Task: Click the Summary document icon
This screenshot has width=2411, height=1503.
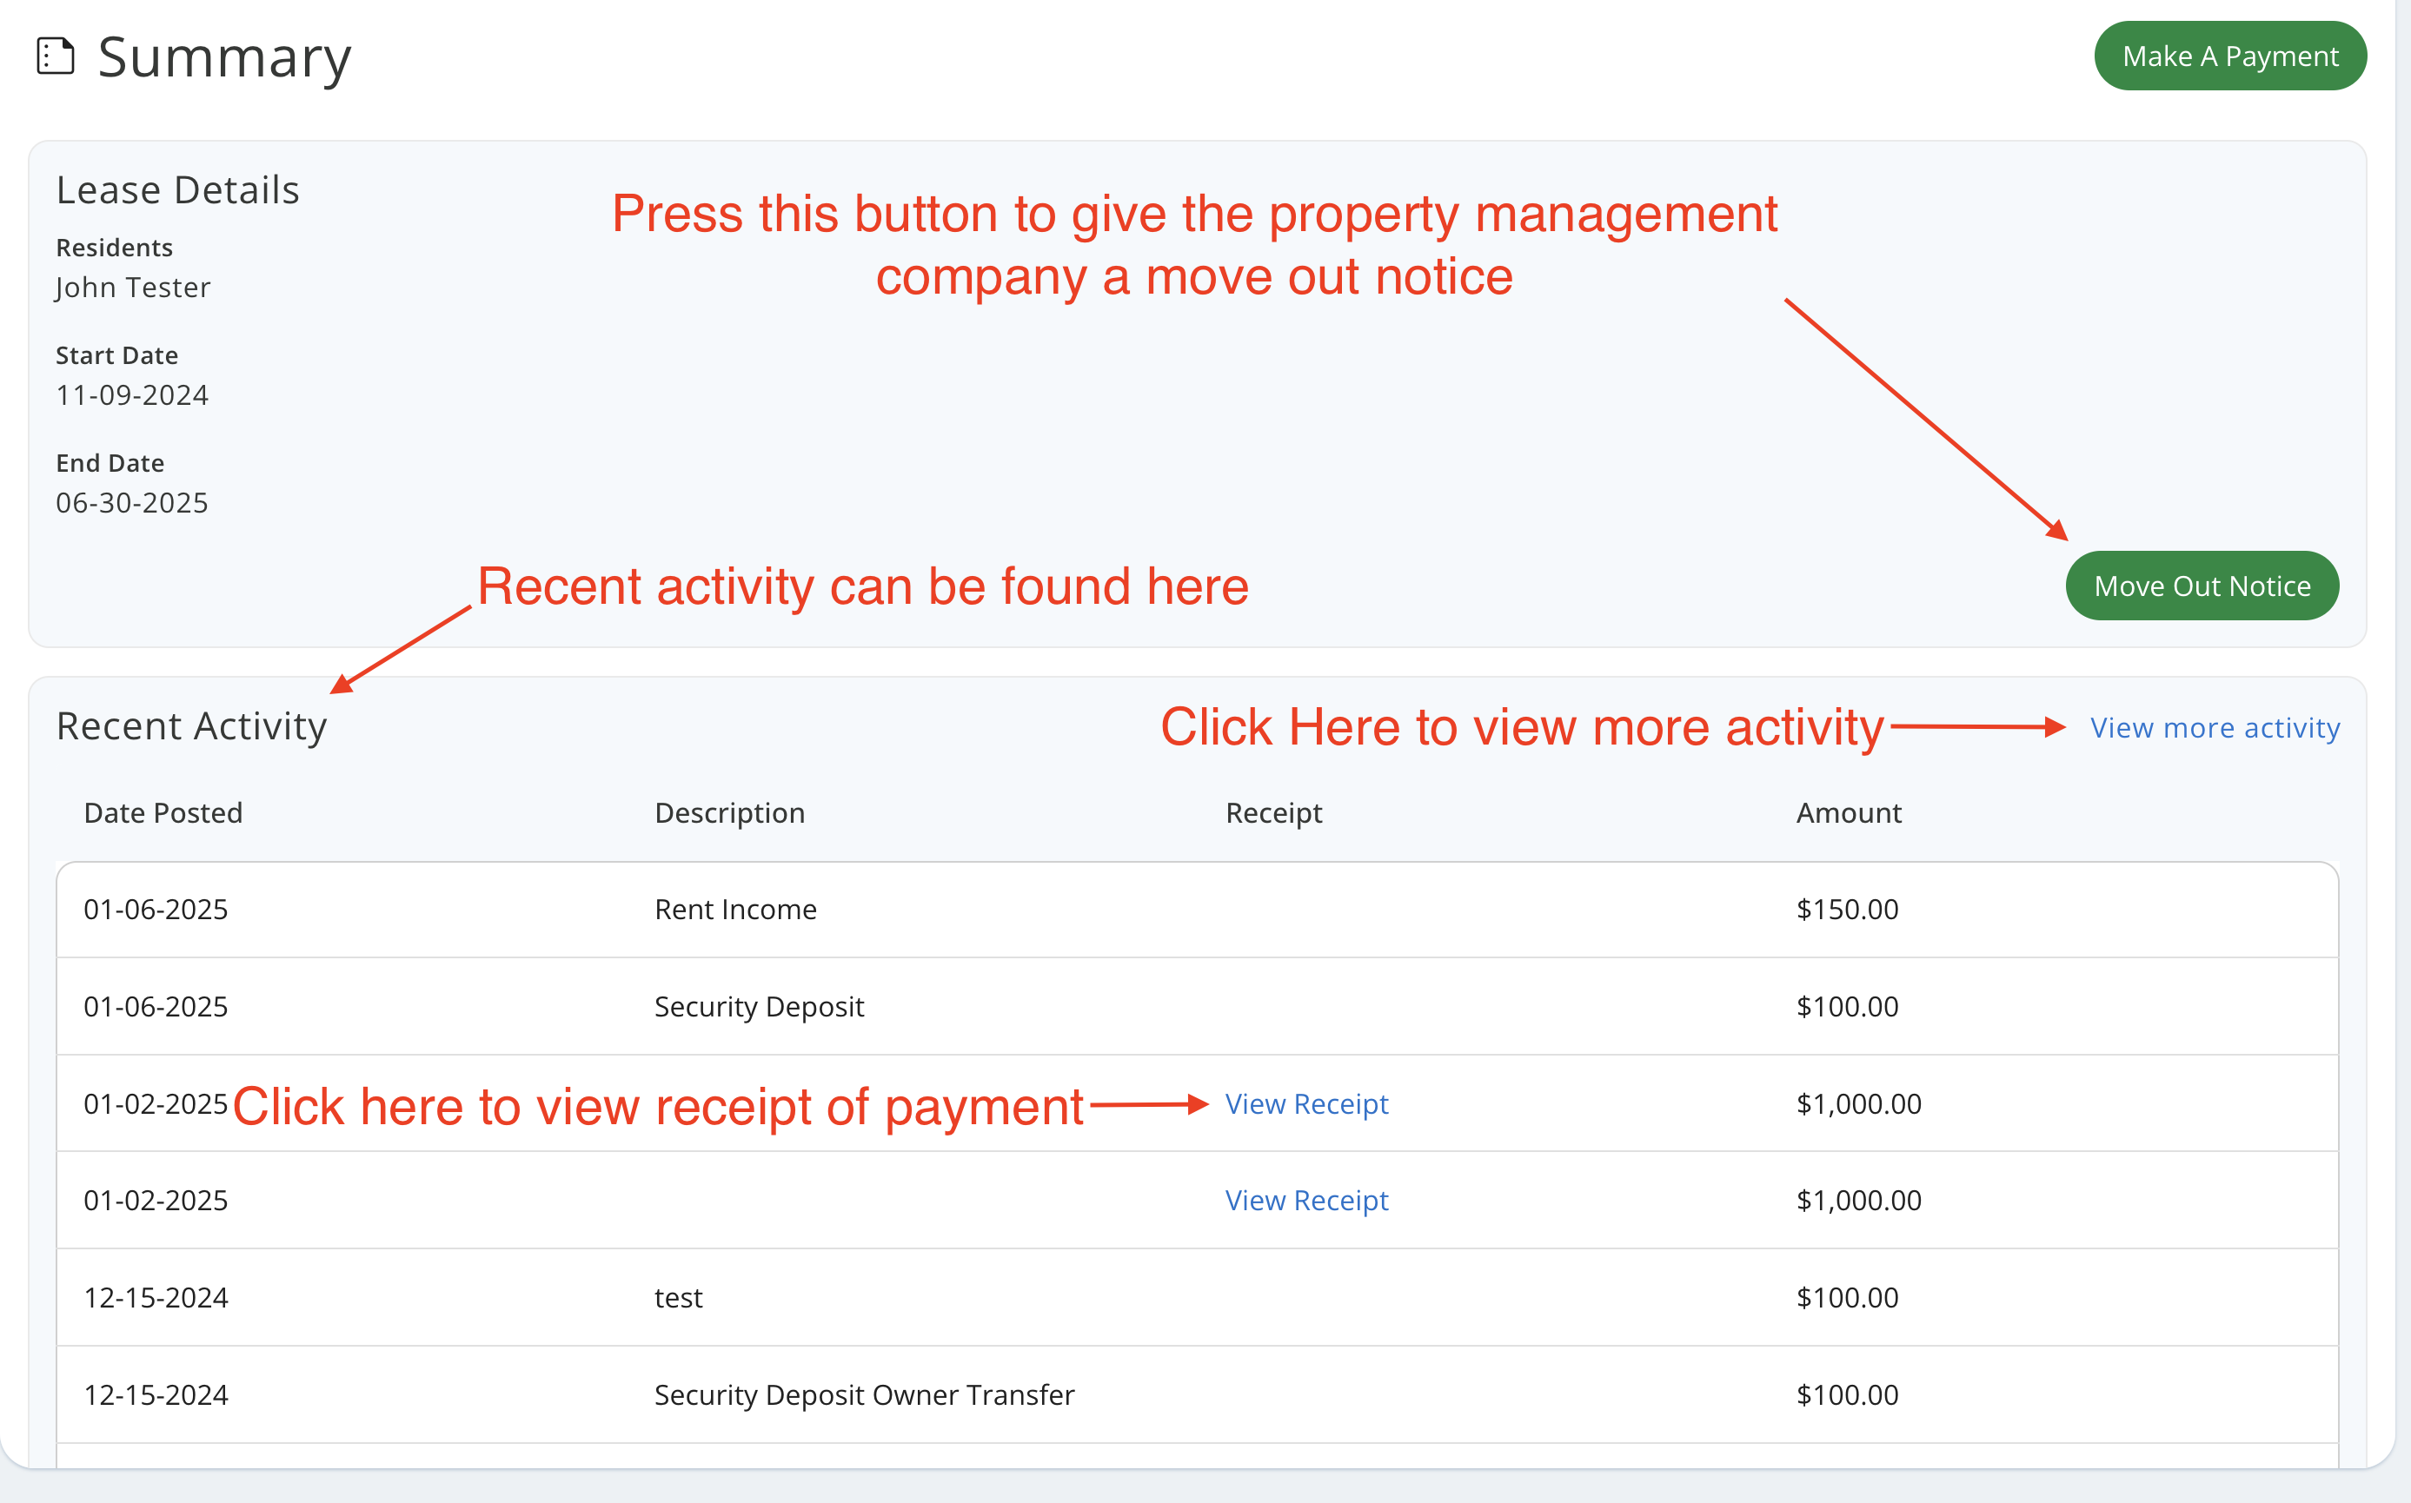Action: (x=56, y=56)
